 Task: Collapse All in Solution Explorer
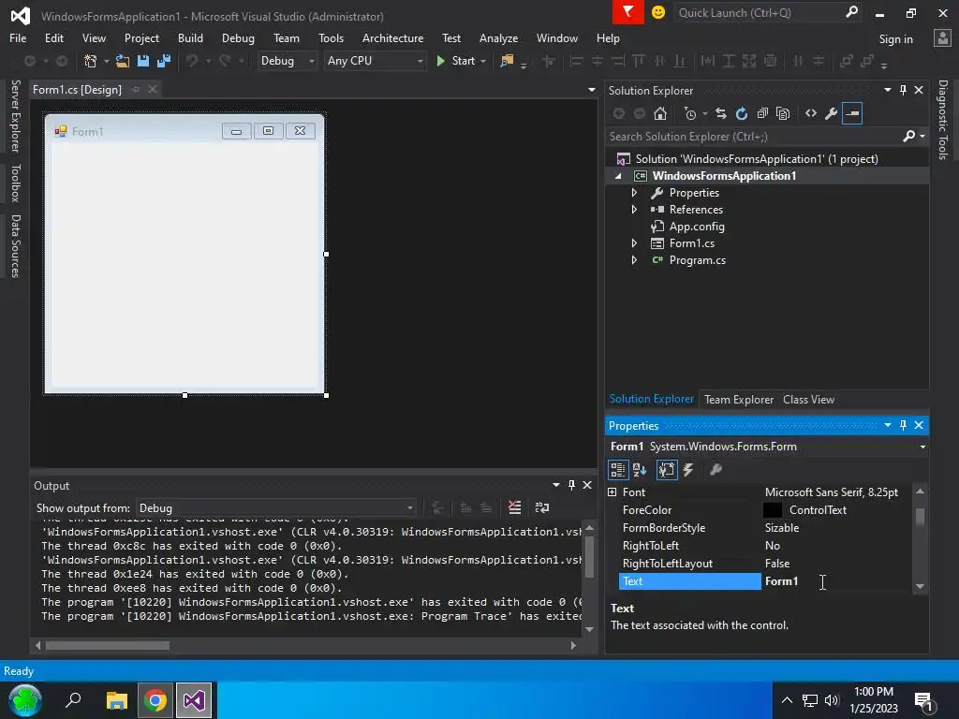762,113
